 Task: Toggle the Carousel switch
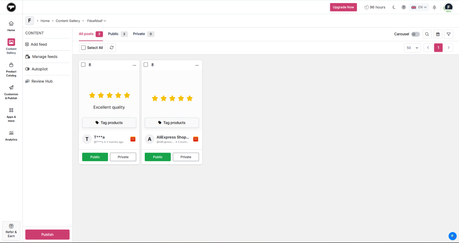pyautogui.click(x=416, y=34)
